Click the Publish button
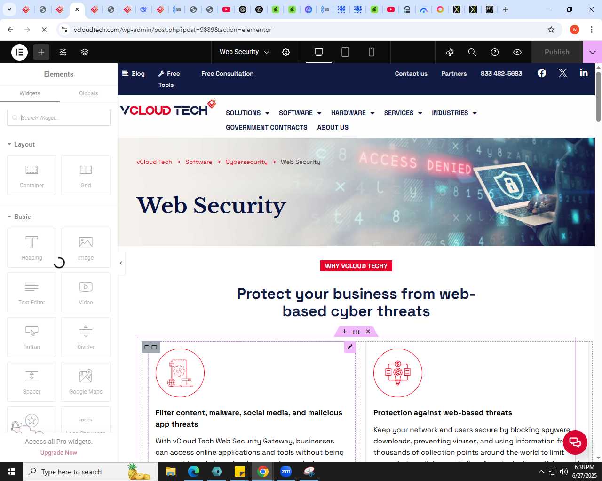This screenshot has height=481, width=602. (x=557, y=52)
